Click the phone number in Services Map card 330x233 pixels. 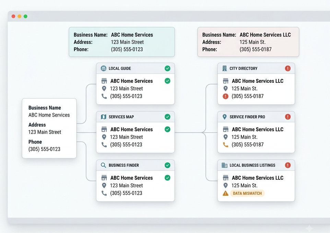point(126,145)
